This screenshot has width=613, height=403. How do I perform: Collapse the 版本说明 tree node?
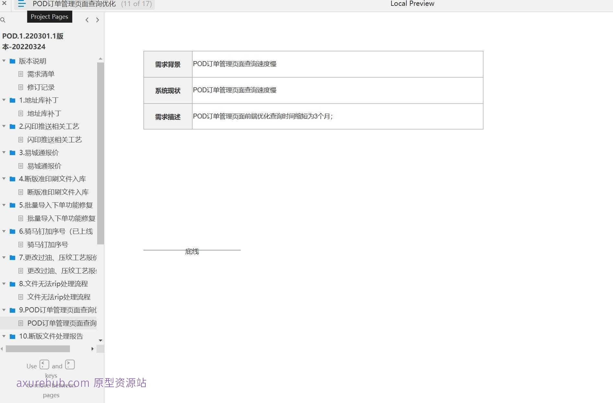pos(4,61)
